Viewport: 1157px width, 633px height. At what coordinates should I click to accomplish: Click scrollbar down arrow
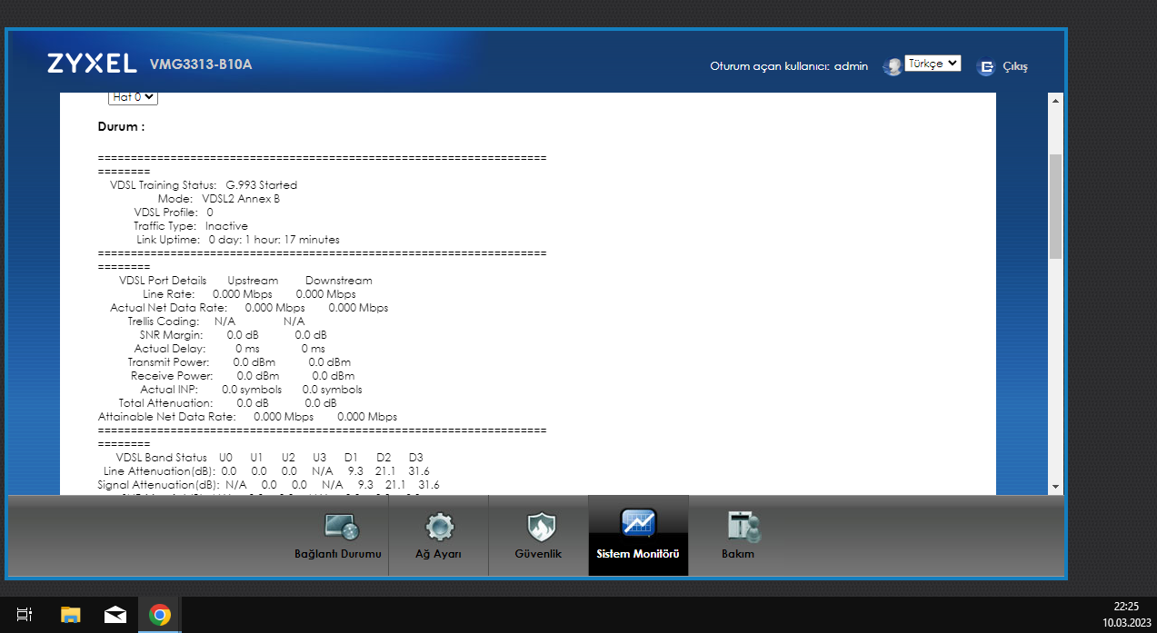(x=1055, y=487)
